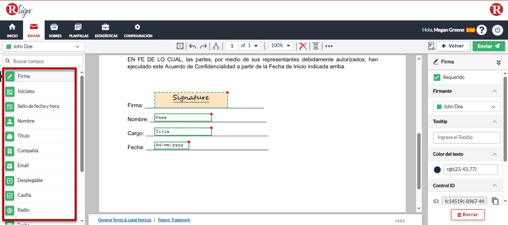508x225 pixels.
Task: Open the help question mark icon
Action: 482,30
